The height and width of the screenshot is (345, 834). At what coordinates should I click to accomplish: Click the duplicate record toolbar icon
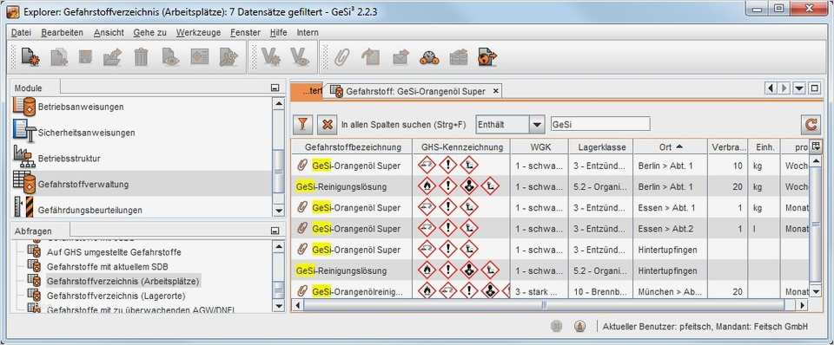[x=58, y=57]
